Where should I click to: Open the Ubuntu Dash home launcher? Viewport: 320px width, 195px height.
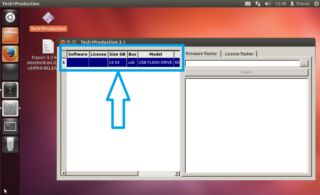coord(10,17)
